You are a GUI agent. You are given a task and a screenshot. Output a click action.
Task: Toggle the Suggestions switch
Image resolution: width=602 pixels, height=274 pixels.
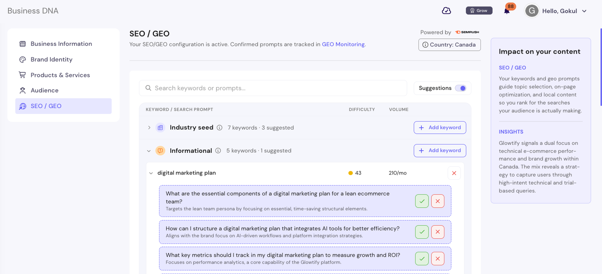(x=461, y=88)
